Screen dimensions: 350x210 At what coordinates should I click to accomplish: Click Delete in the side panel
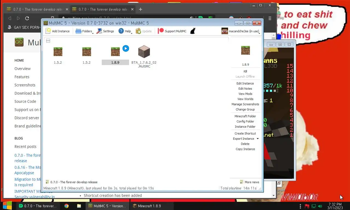click(245, 144)
